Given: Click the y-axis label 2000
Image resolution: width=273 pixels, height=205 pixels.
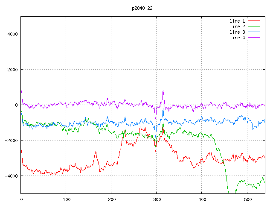Looking at the screenshot, I should [x=12, y=70].
